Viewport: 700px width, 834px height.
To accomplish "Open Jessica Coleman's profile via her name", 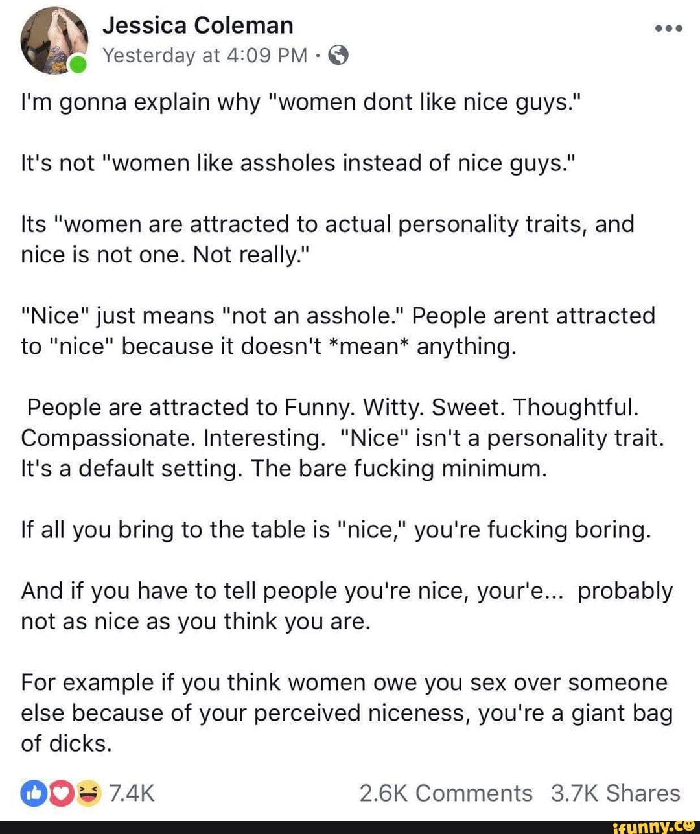I will click(198, 25).
